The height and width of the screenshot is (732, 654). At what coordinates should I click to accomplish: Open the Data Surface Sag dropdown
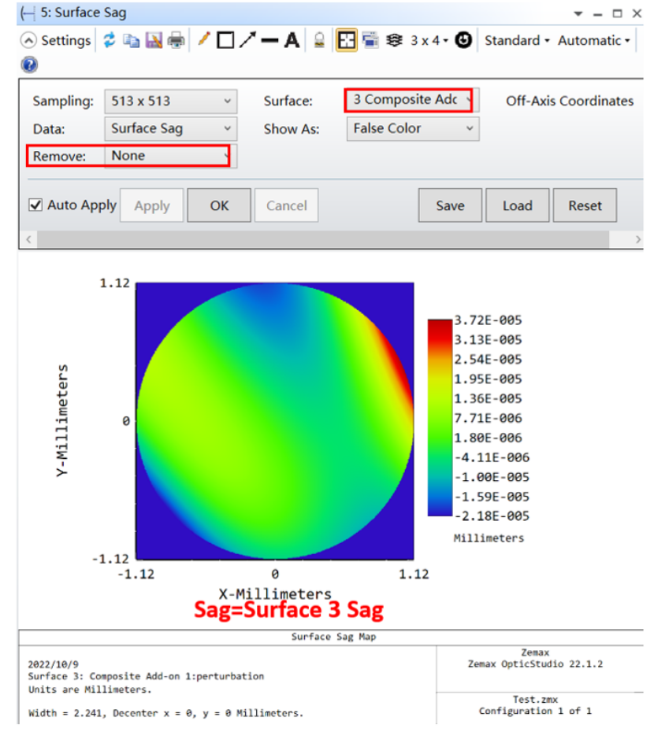(x=171, y=128)
